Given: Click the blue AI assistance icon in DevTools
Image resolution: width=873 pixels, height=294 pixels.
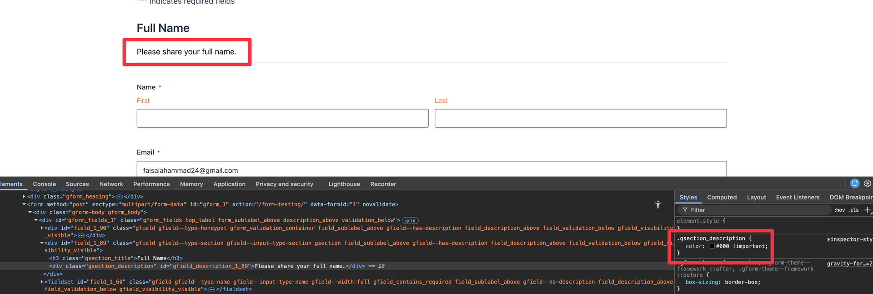Looking at the screenshot, I should coord(855,184).
